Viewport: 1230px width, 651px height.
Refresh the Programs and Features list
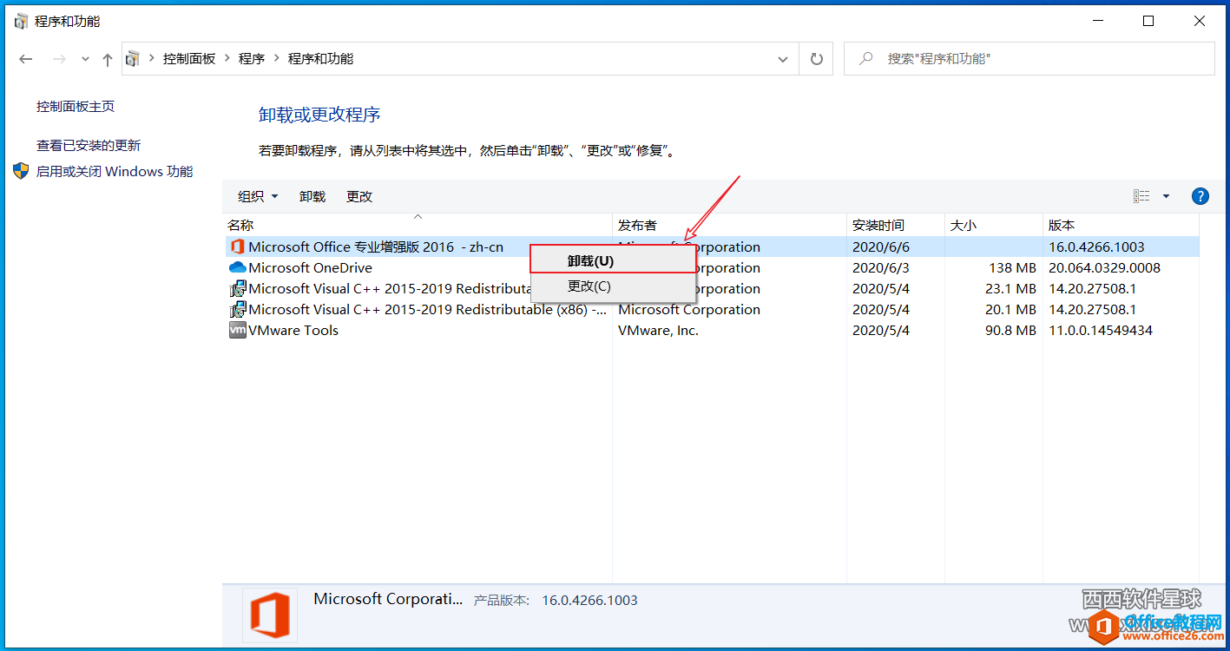click(x=816, y=59)
